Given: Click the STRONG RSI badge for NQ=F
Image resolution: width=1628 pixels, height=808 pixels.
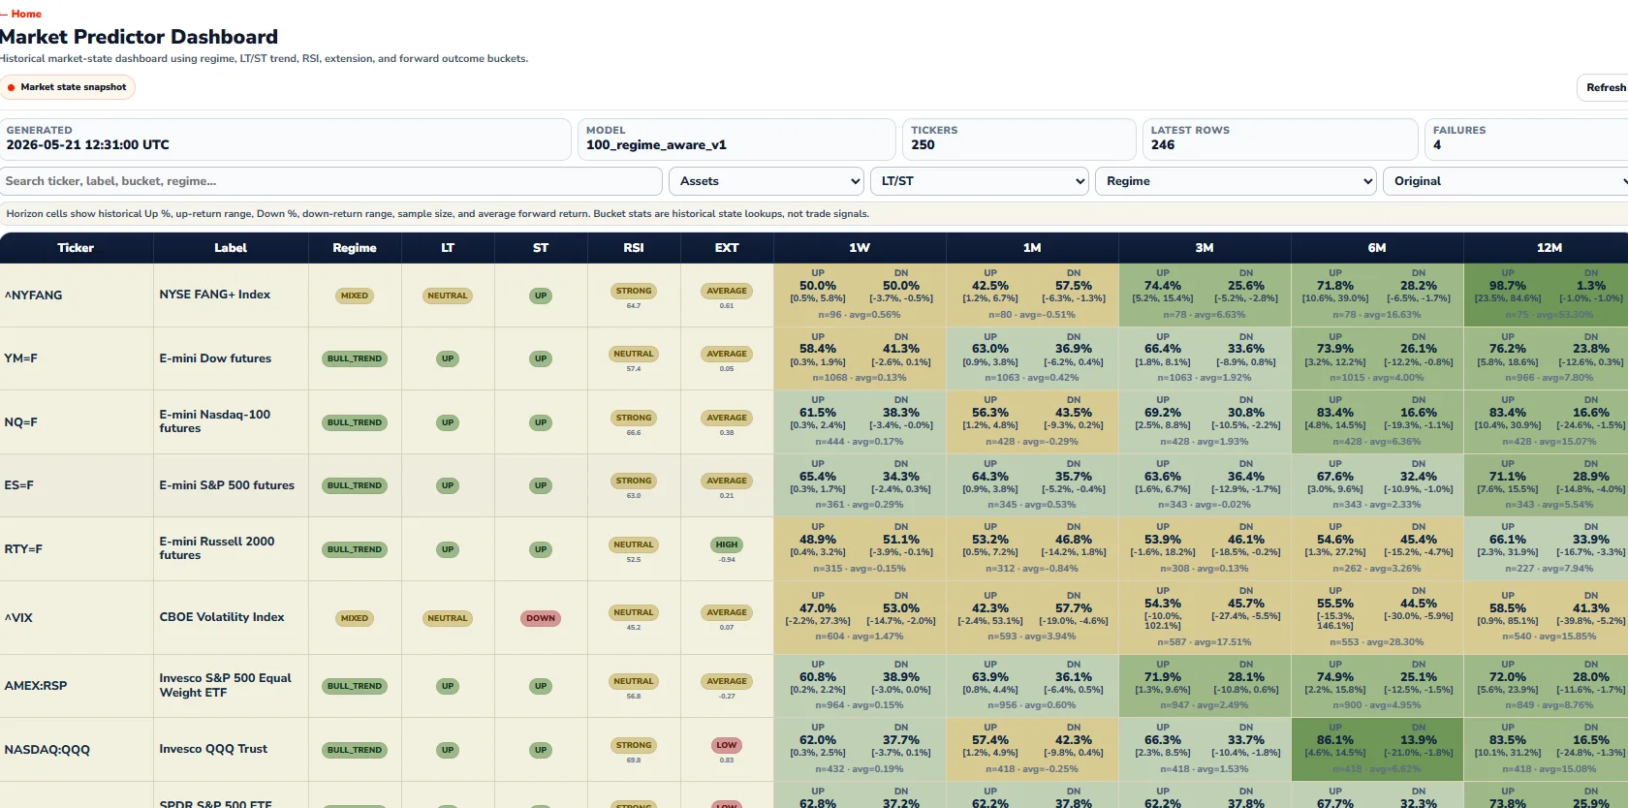Looking at the screenshot, I should pyautogui.click(x=634, y=418).
